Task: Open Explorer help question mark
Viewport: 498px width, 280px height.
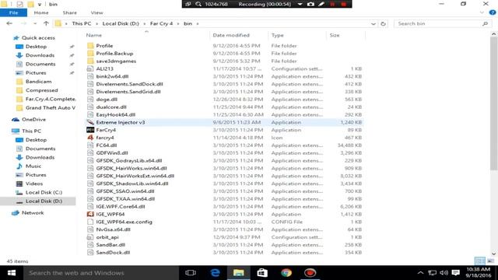Action: pos(493,12)
